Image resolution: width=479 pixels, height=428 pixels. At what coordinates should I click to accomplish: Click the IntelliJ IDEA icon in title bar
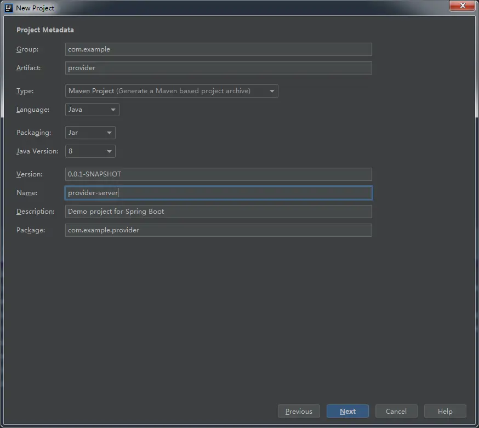(9, 8)
